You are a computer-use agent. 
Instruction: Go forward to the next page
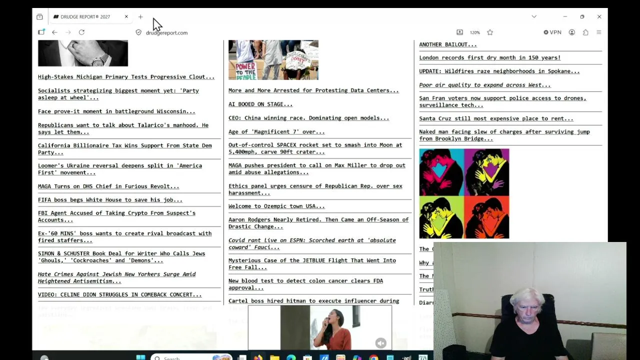coord(68,32)
